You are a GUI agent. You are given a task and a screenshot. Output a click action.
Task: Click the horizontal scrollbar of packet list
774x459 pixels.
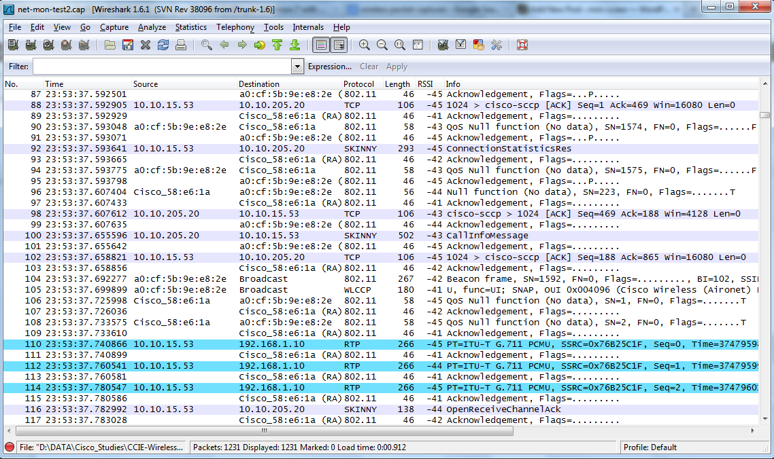tap(264, 431)
